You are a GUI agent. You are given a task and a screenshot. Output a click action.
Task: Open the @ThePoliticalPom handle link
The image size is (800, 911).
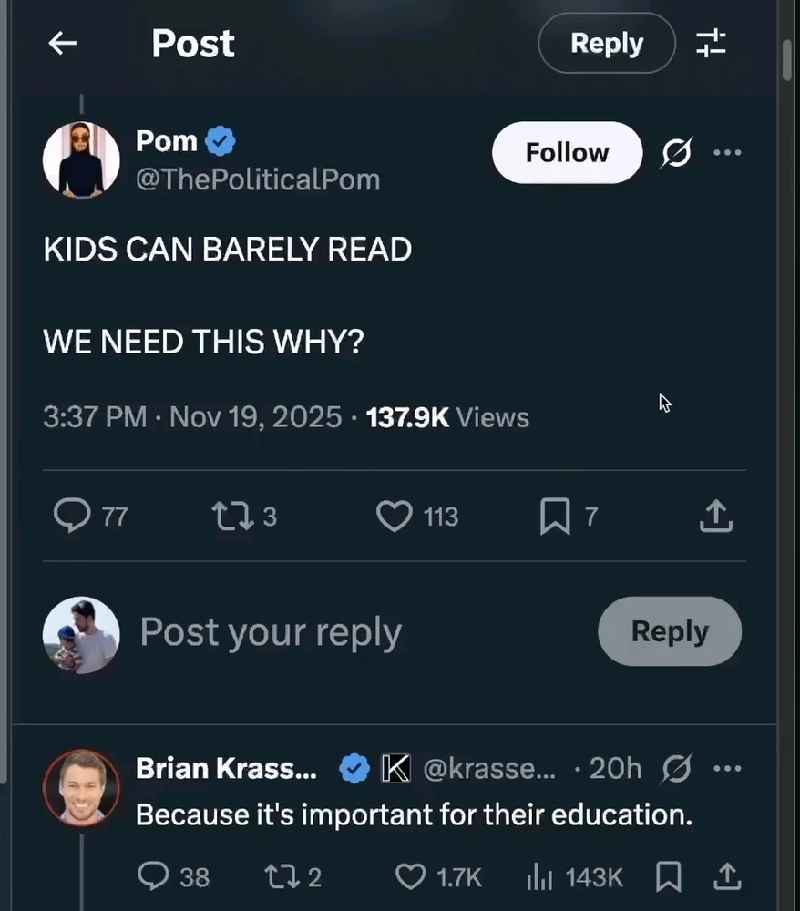pos(258,179)
